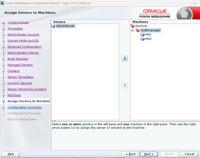Click the MS2 server cube icon

[x=142, y=39]
